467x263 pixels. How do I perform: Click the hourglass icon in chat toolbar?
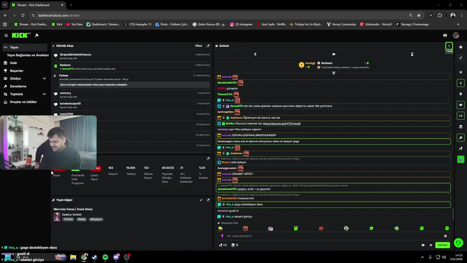(x=412, y=54)
